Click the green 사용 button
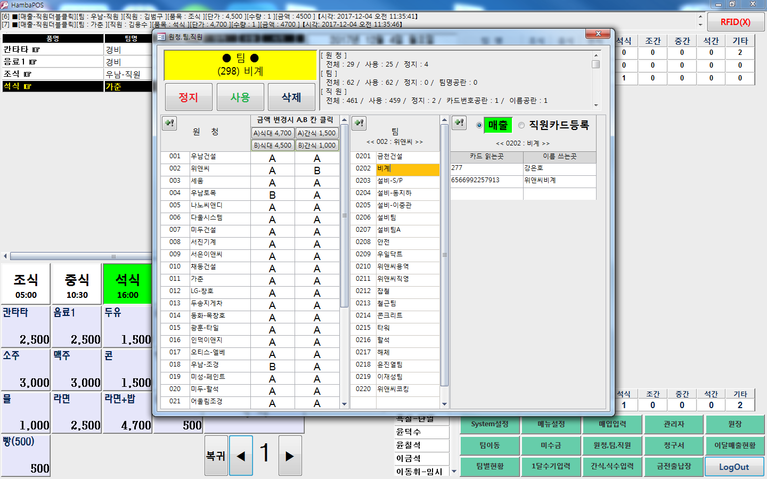The image size is (767, 479). point(240,97)
